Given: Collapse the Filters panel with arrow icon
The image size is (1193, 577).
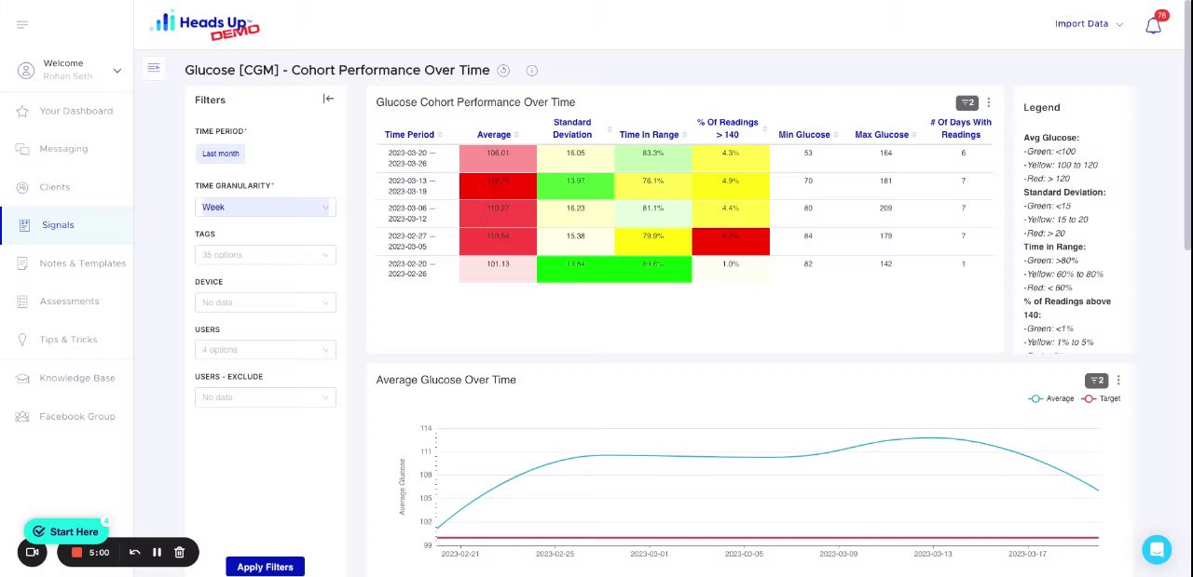Looking at the screenshot, I should [x=328, y=99].
